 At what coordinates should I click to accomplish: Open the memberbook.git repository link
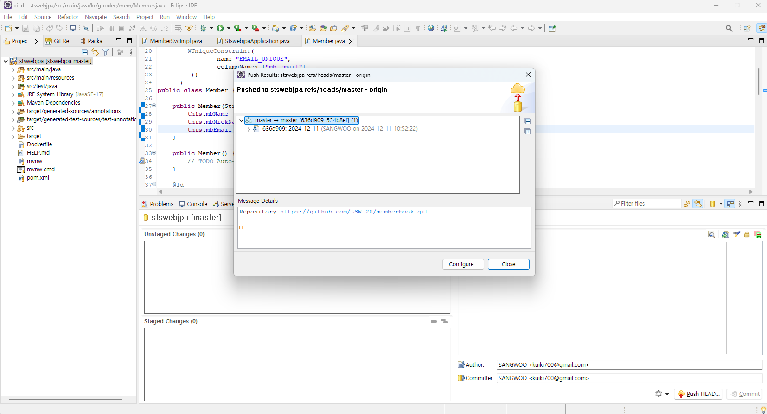354,212
